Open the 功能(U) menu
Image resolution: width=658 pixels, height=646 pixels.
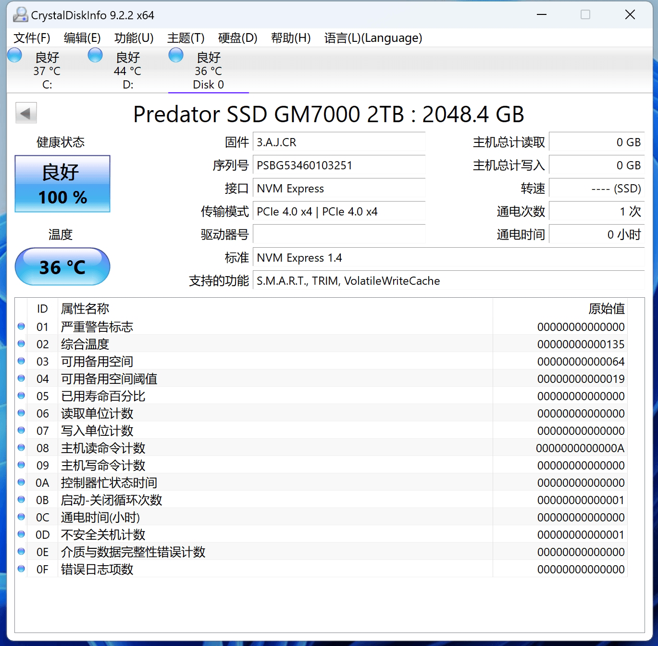click(x=134, y=38)
